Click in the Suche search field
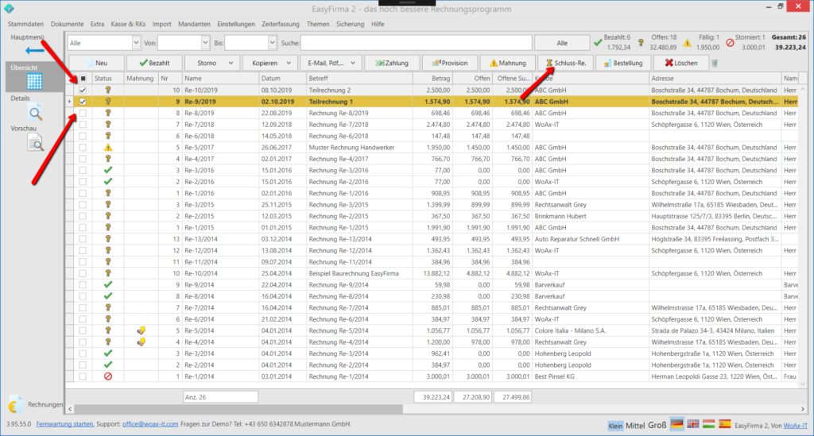 (417, 43)
